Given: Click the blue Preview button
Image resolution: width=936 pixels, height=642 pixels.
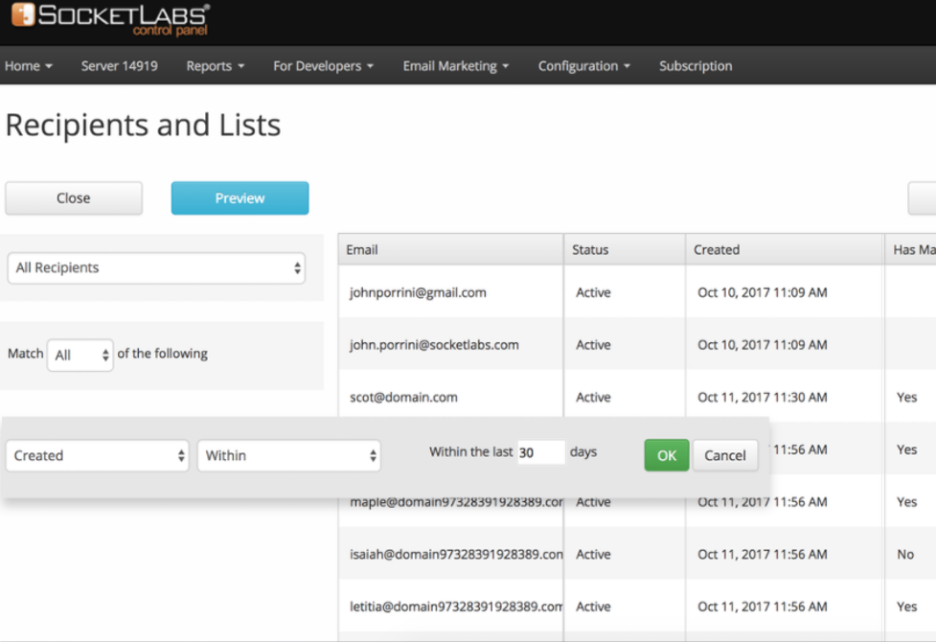Looking at the screenshot, I should (x=240, y=198).
